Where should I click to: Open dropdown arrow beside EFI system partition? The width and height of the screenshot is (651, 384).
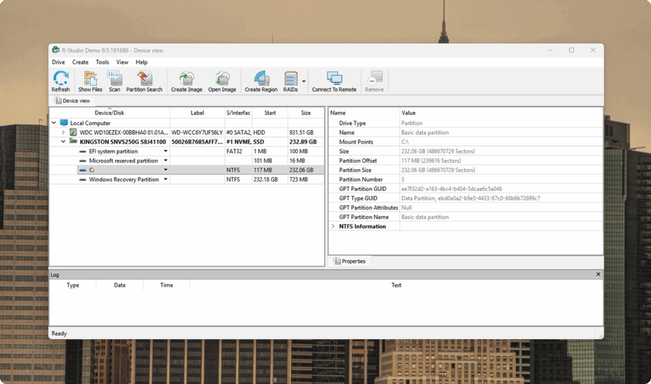pos(165,151)
